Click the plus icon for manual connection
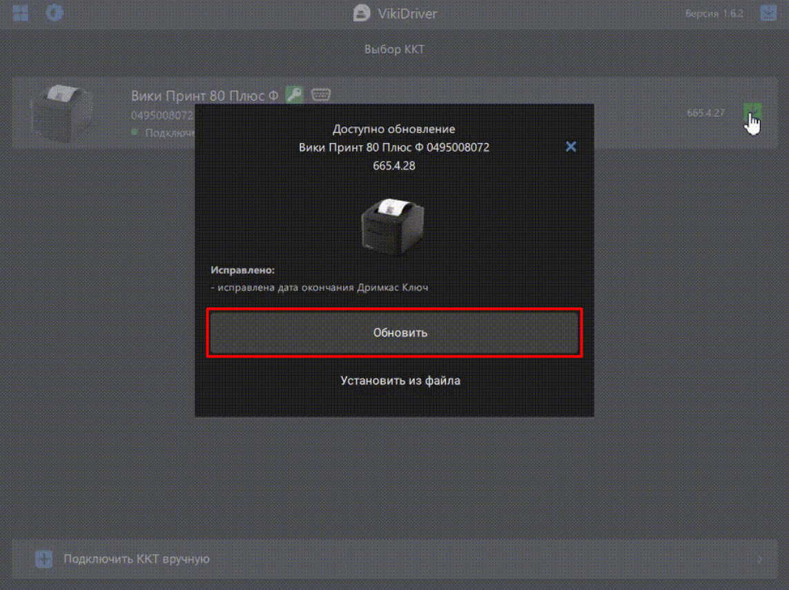The height and width of the screenshot is (590, 789). 43,559
